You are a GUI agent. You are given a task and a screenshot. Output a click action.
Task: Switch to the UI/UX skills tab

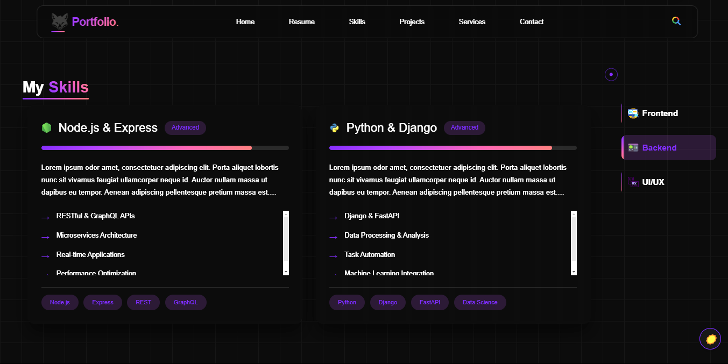(653, 182)
